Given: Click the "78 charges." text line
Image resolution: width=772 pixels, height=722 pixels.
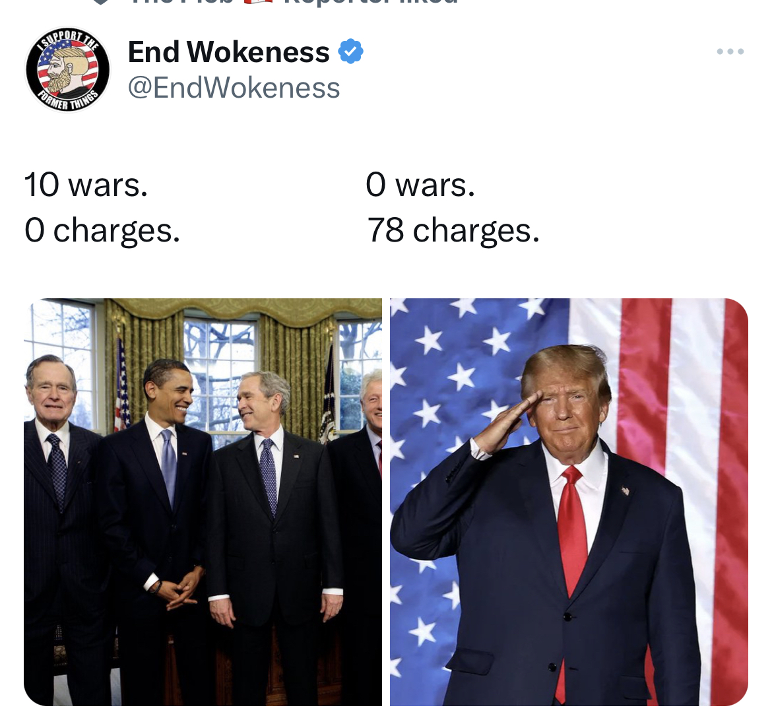Looking at the screenshot, I should 453,230.
